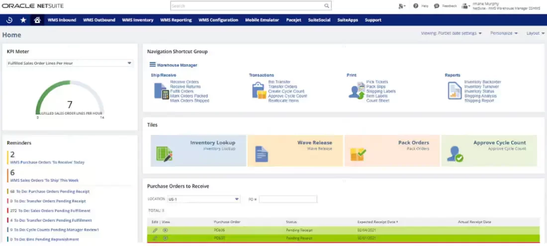Click the Transactions clipboard icon
Viewport: 547px width, 251px height.
259,90
